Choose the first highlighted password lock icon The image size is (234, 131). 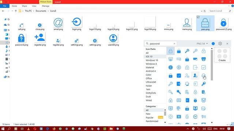click(x=171, y=51)
